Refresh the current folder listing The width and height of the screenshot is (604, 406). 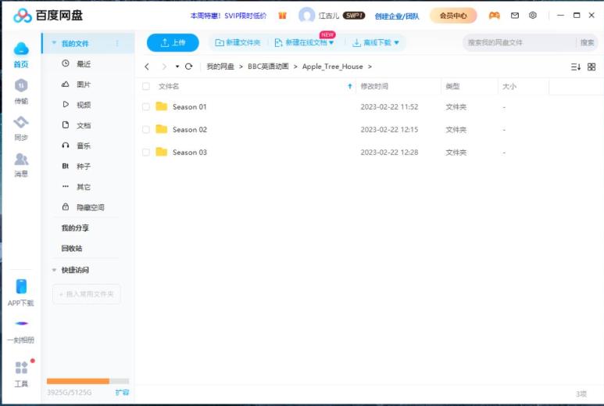point(189,66)
